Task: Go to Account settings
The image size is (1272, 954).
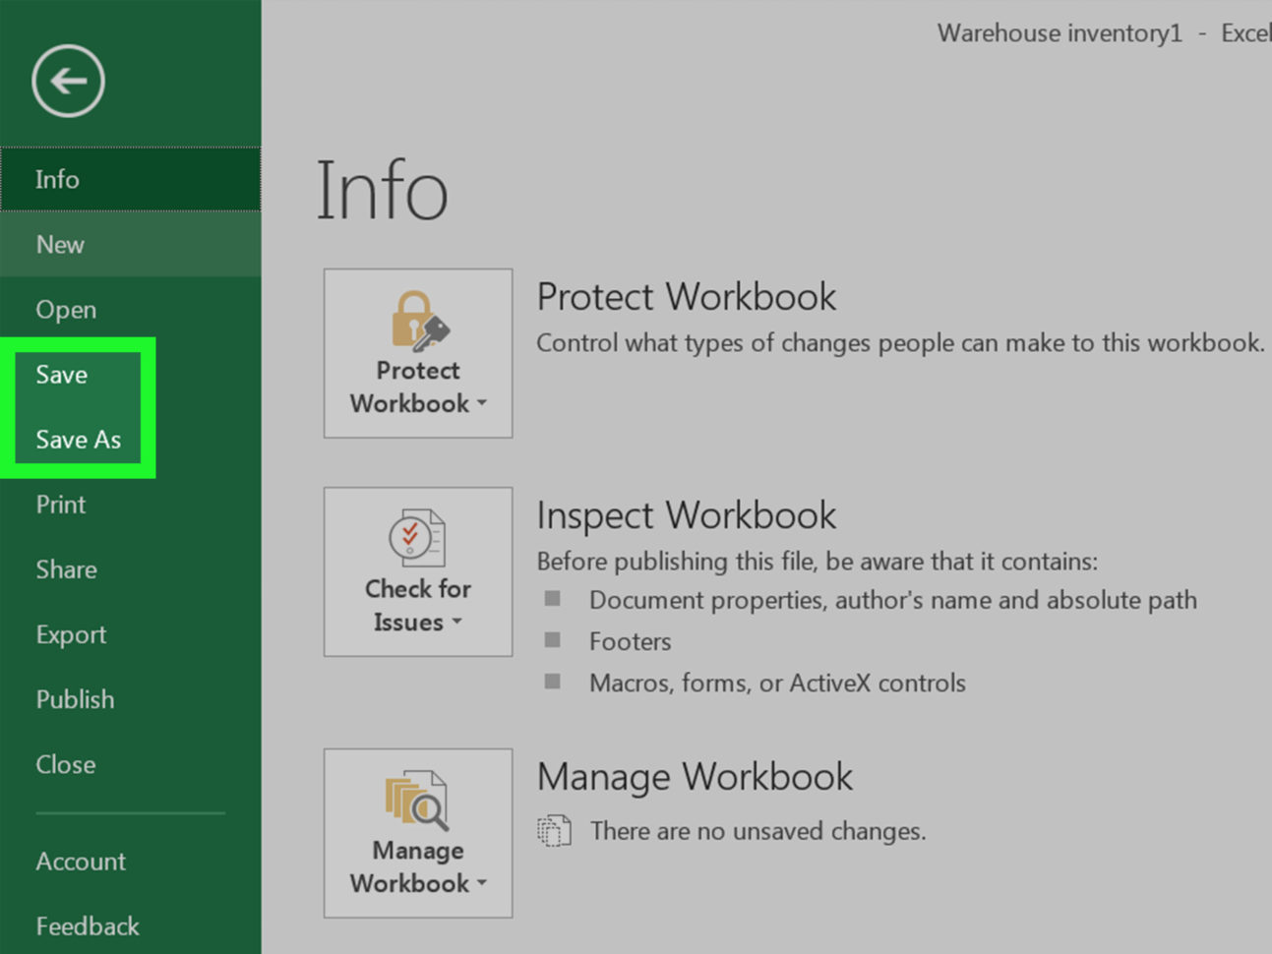Action: 80,862
